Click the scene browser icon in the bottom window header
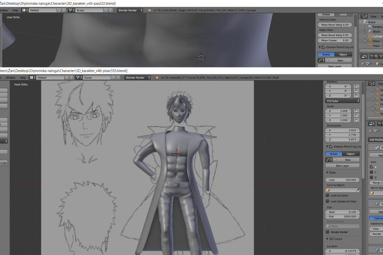 coord(79,78)
